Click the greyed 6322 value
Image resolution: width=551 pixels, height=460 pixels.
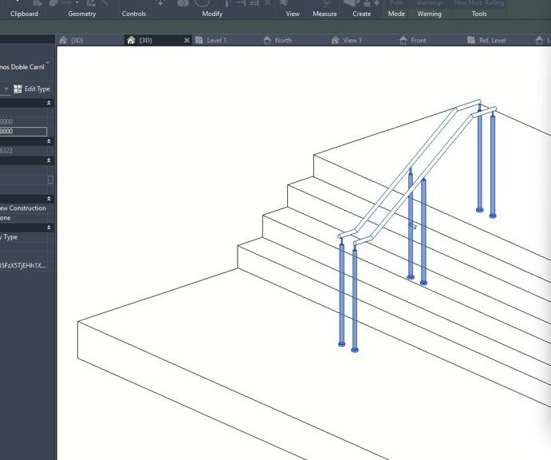6,151
